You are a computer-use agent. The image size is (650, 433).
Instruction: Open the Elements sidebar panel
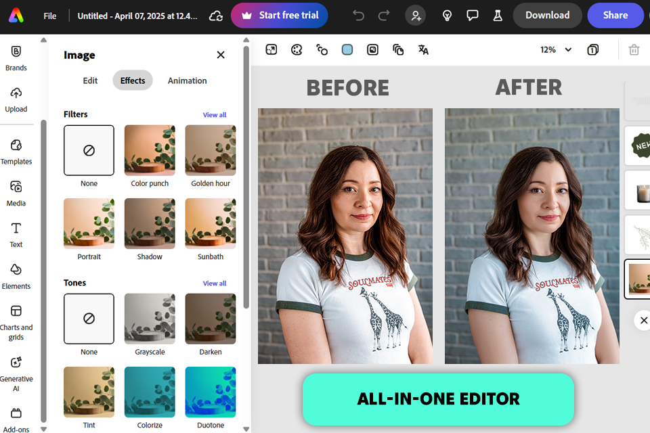coord(16,276)
